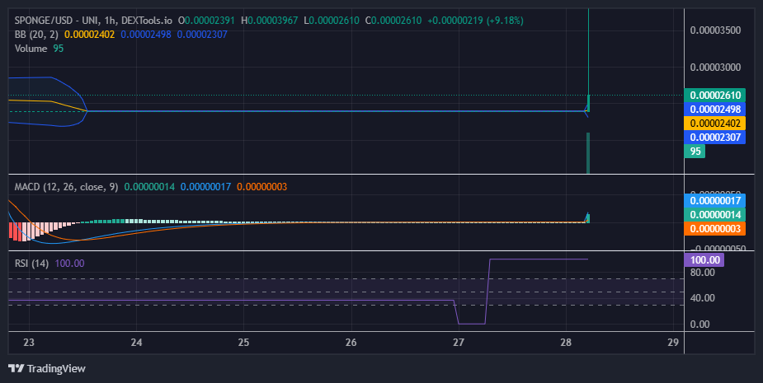Click date label 28 on time axis
The height and width of the screenshot is (383, 763).
(565, 342)
